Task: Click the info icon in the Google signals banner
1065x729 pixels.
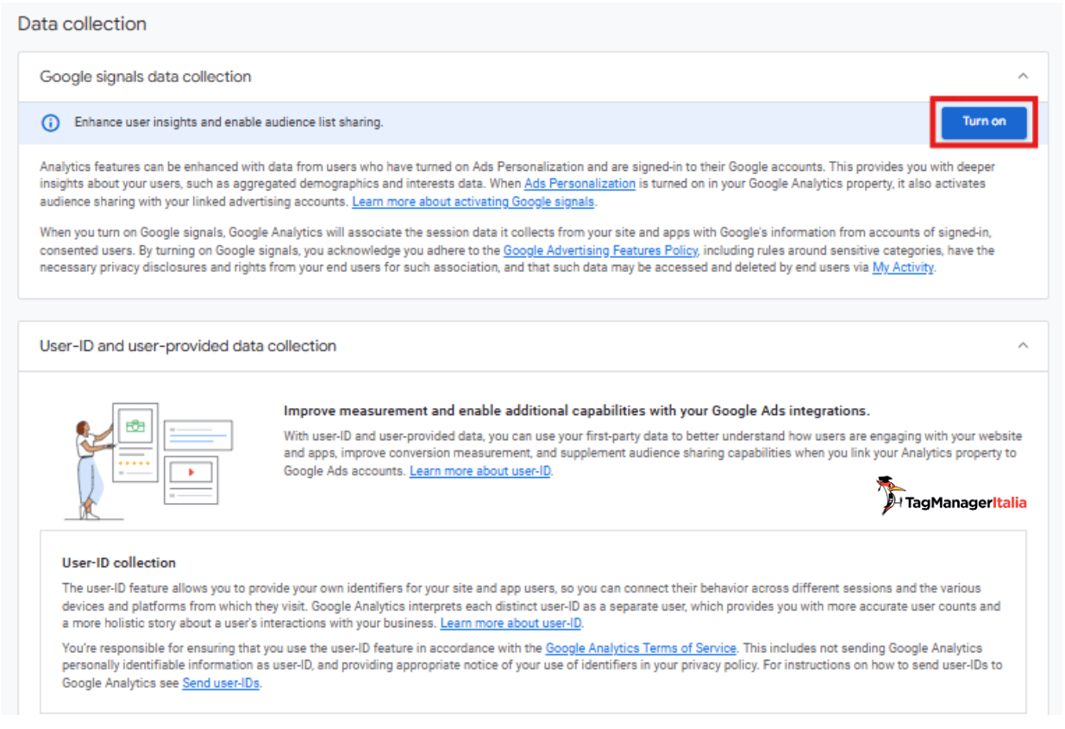Action: (51, 123)
